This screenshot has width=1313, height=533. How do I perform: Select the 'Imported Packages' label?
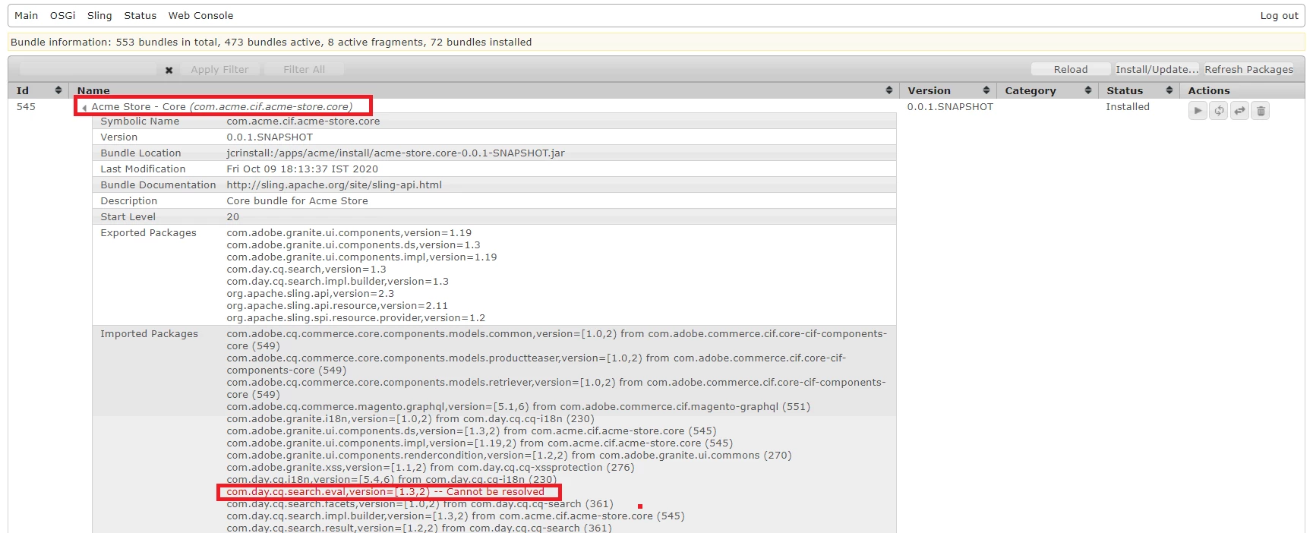pos(149,334)
